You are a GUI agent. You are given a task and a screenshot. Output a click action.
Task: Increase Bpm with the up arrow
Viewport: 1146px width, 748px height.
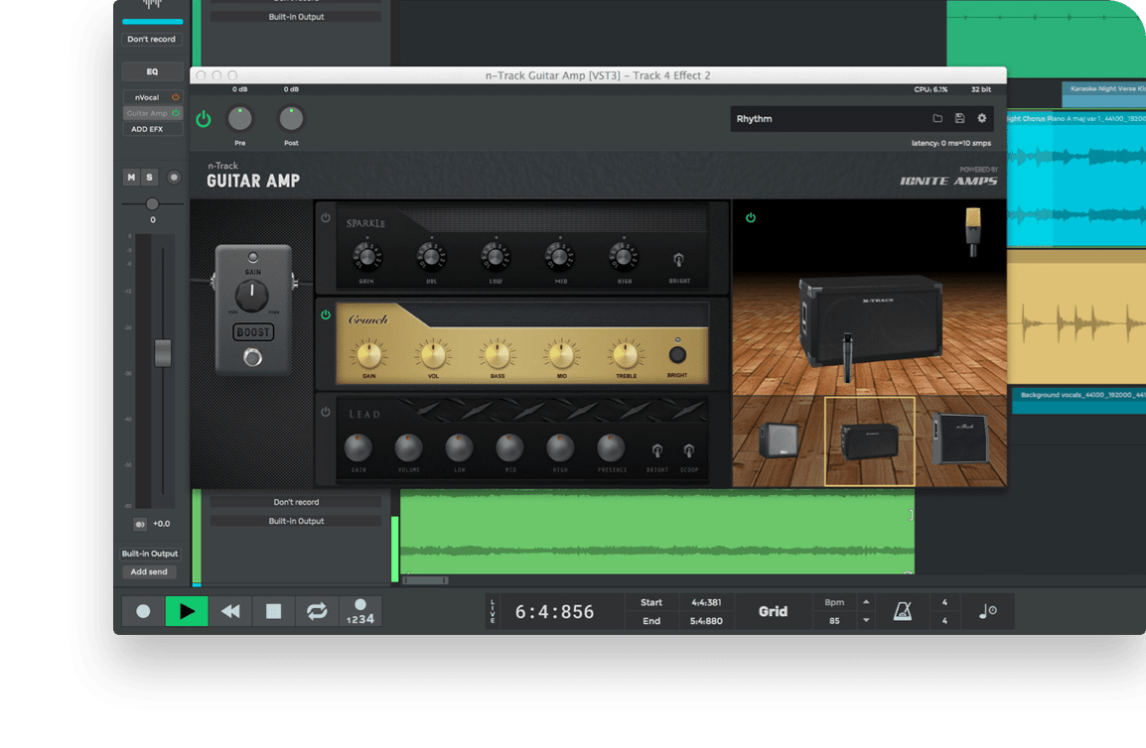[x=866, y=602]
